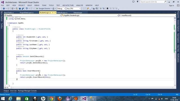Screen dimensions: 180x101
Task: Click the notifications filter flag icon
Action: coord(138,2)
